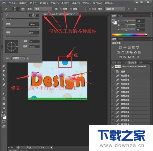
Task: Click the 大小 27 像素 input field
Action: click(x=34, y=16)
